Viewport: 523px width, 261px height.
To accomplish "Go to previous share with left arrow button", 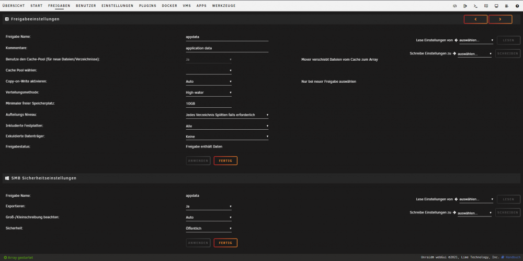I will click(475, 19).
